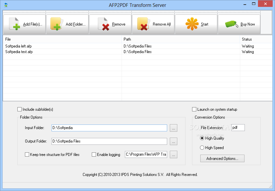
Task: Close the AFP2PDF Transform Server window
Action: click(x=265, y=4)
